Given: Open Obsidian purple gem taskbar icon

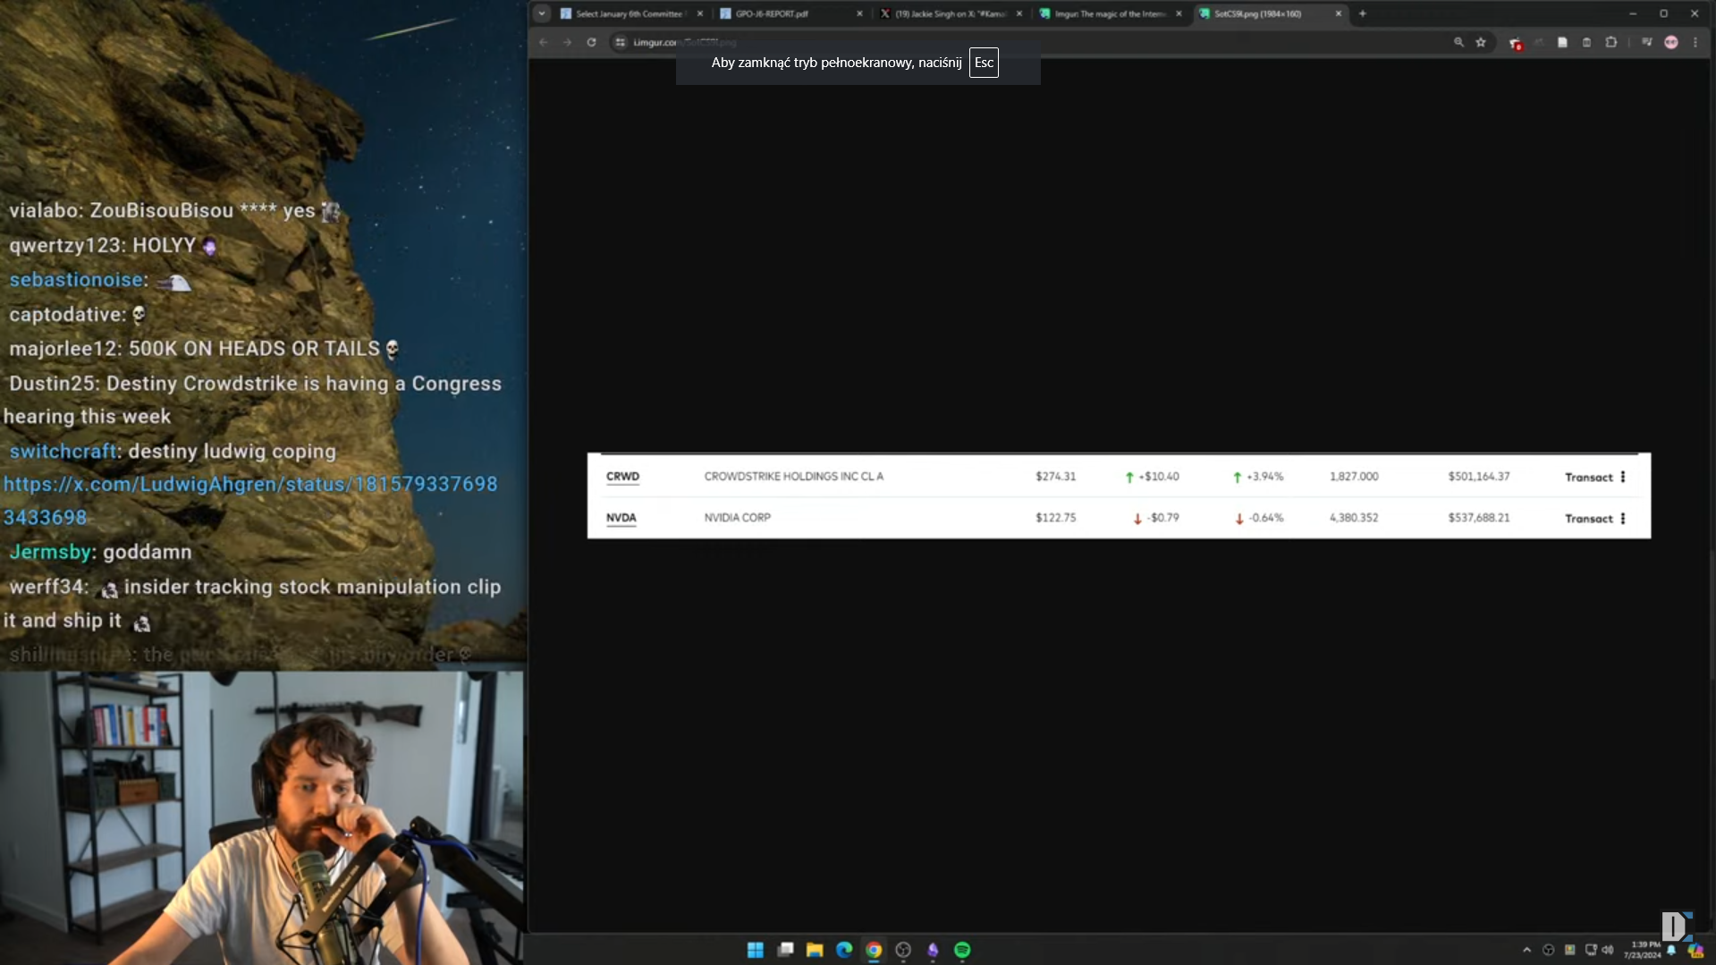Looking at the screenshot, I should (933, 950).
